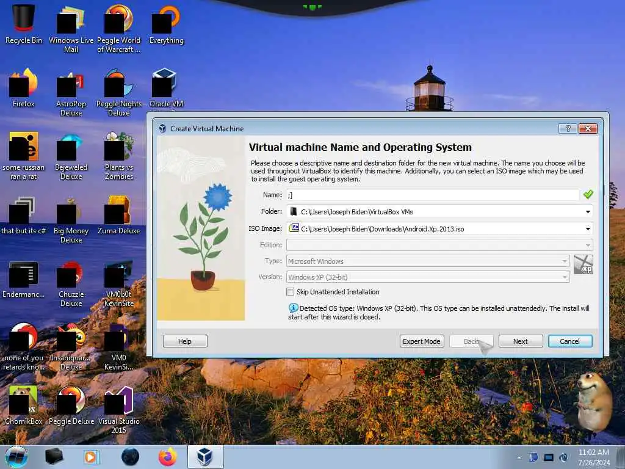Select Peggle Deluxe desktop icon

71,405
